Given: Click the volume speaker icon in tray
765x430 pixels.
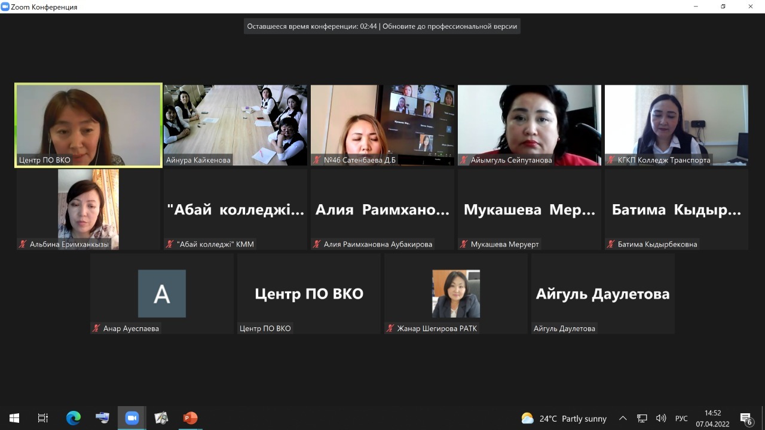Looking at the screenshot, I should coord(661,418).
